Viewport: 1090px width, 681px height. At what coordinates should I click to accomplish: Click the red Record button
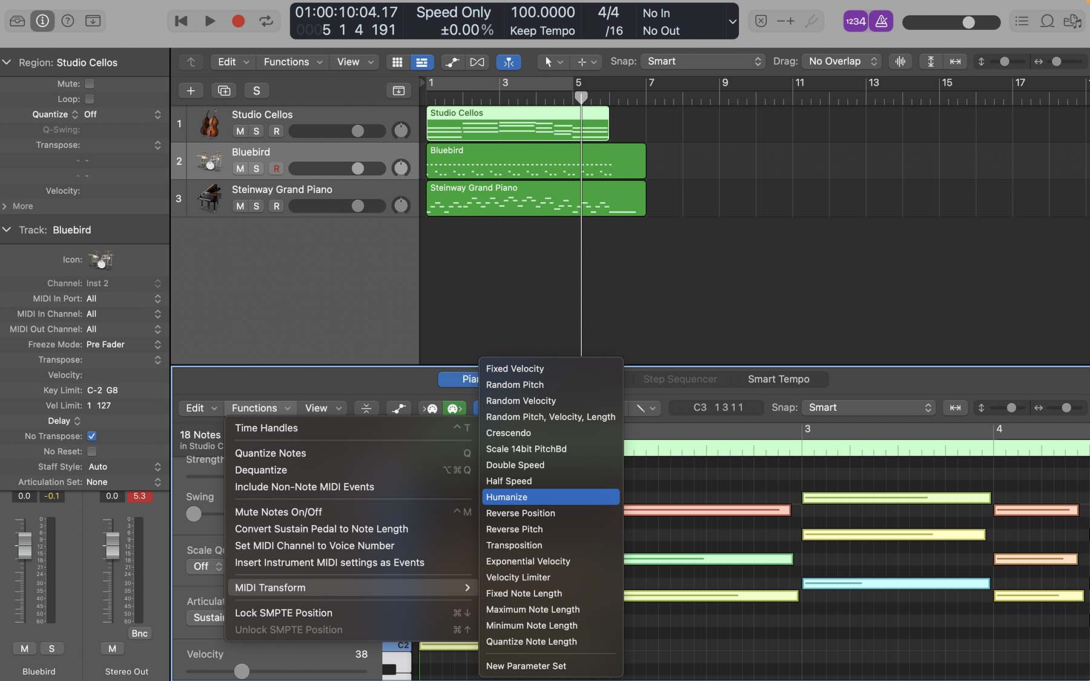tap(238, 21)
